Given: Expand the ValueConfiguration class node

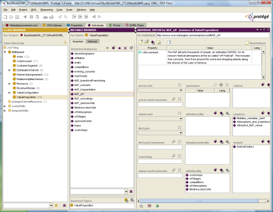Looking at the screenshot, I should point(10,93).
